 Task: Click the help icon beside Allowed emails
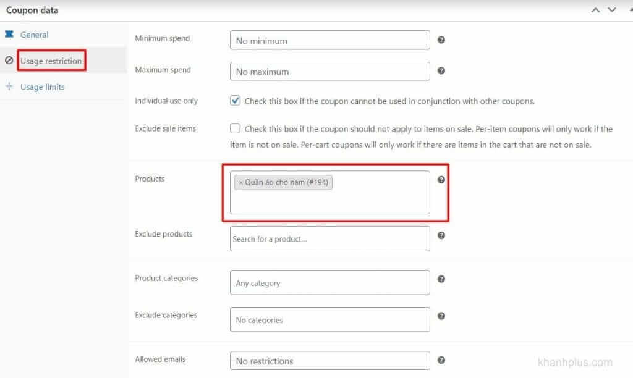(441, 360)
